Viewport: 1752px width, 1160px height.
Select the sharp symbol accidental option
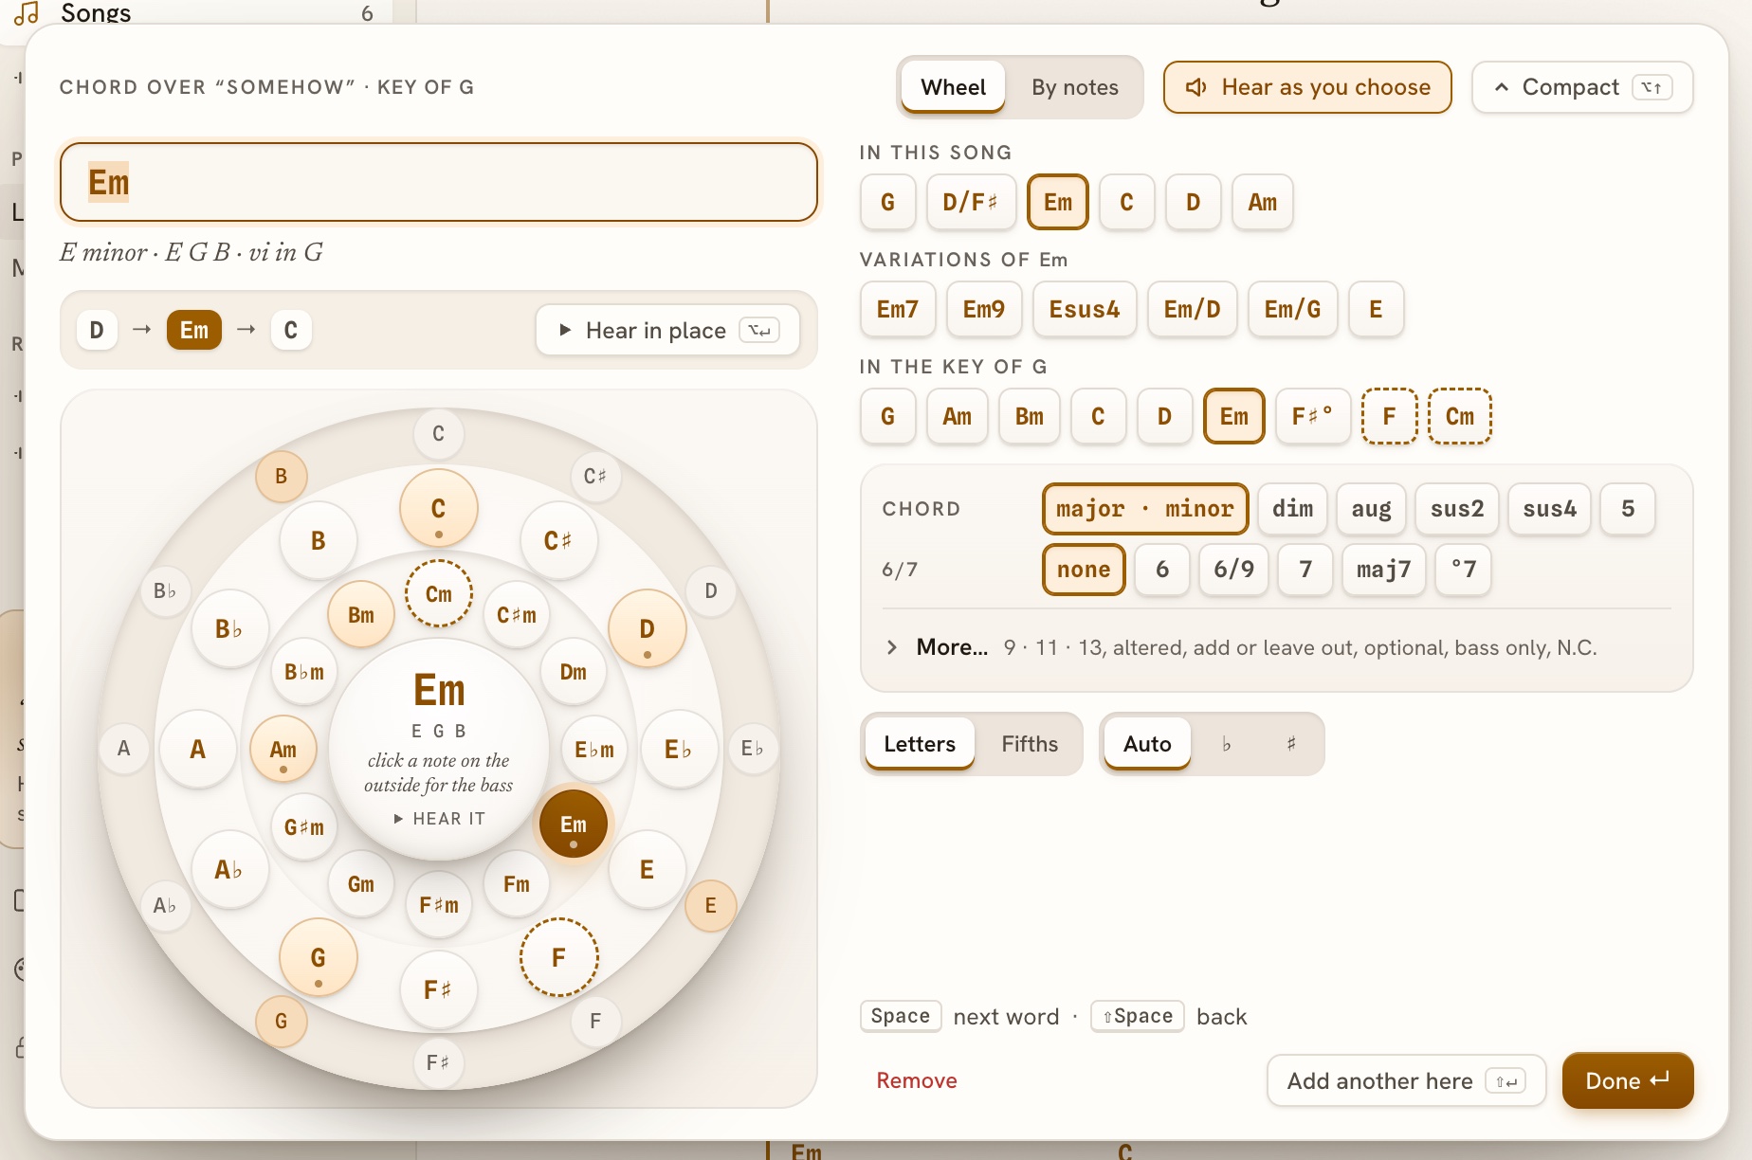[x=1290, y=744]
